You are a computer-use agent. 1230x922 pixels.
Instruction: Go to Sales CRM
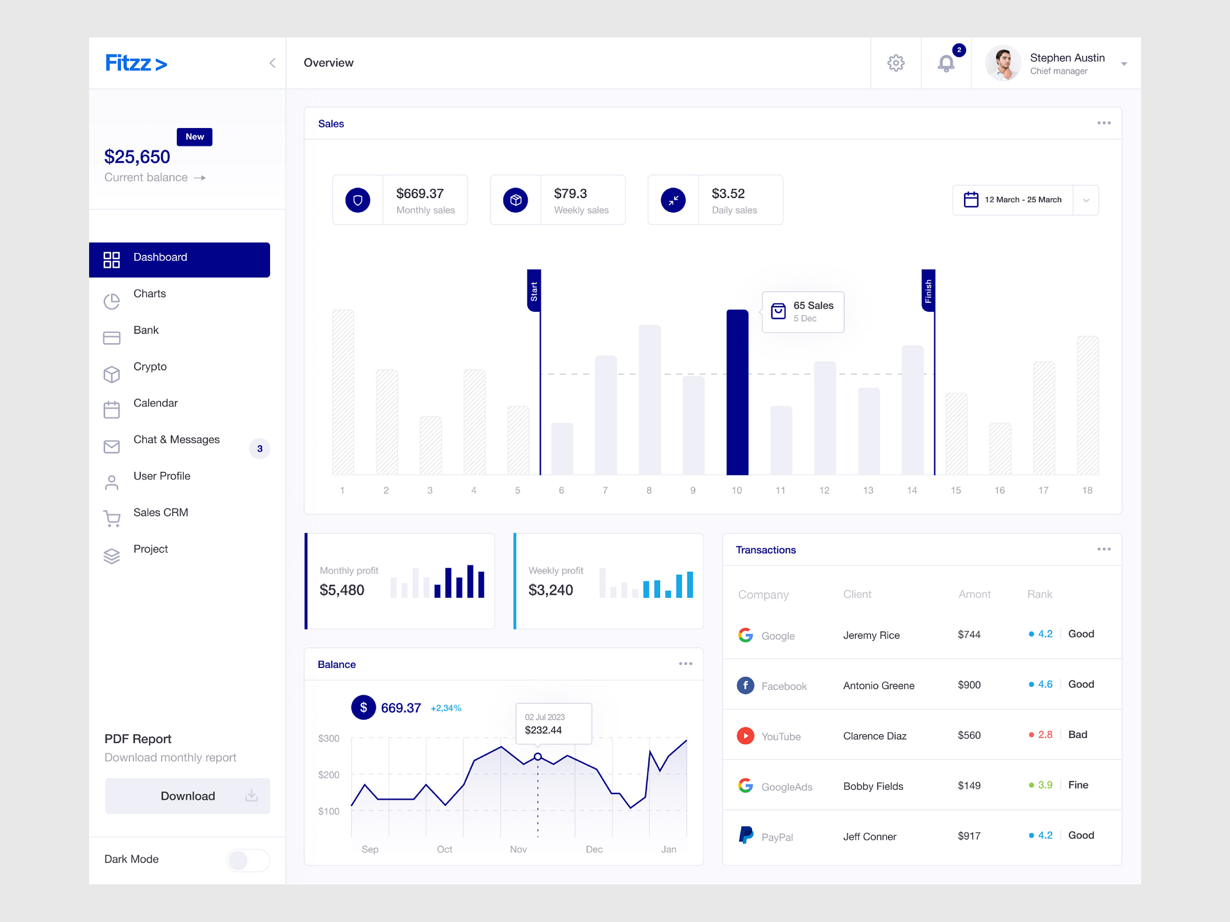(161, 512)
